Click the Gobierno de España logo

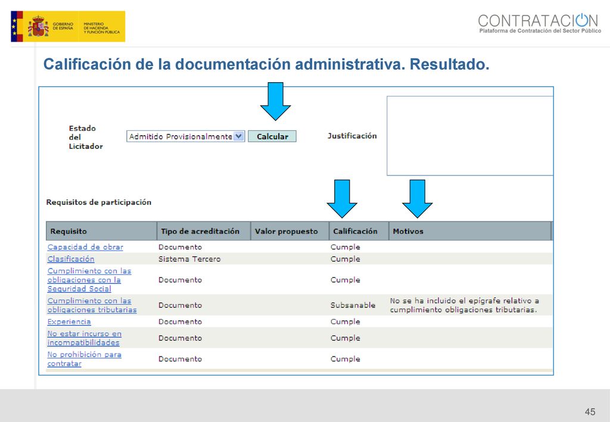(x=68, y=26)
